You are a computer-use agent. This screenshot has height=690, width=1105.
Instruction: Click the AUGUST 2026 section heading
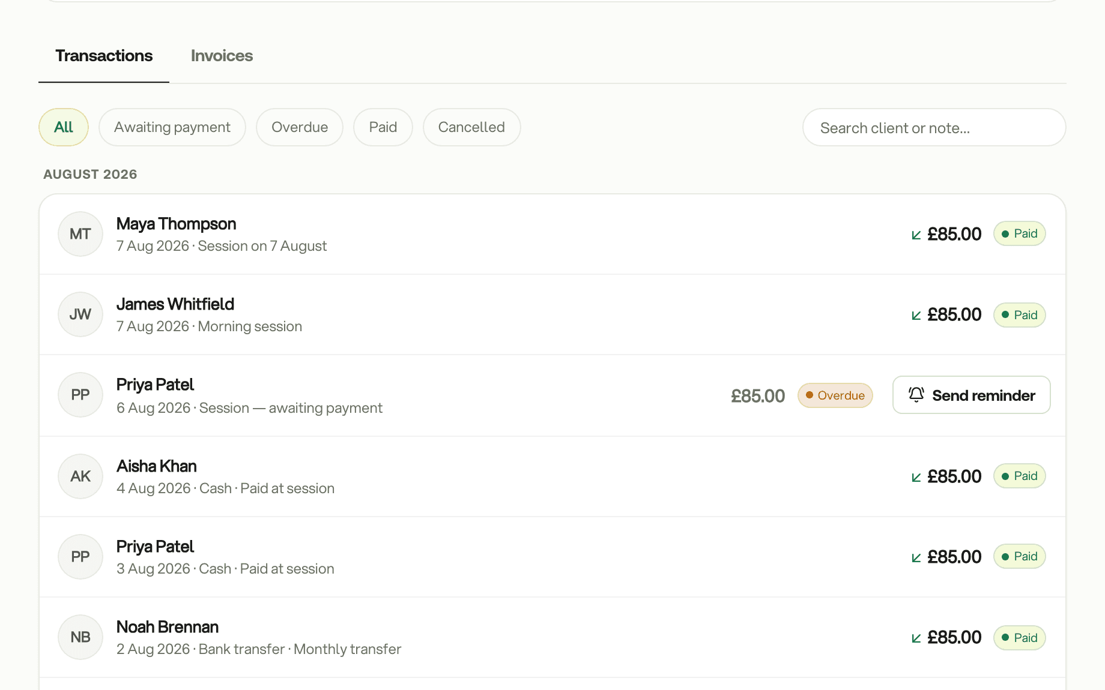(x=90, y=175)
